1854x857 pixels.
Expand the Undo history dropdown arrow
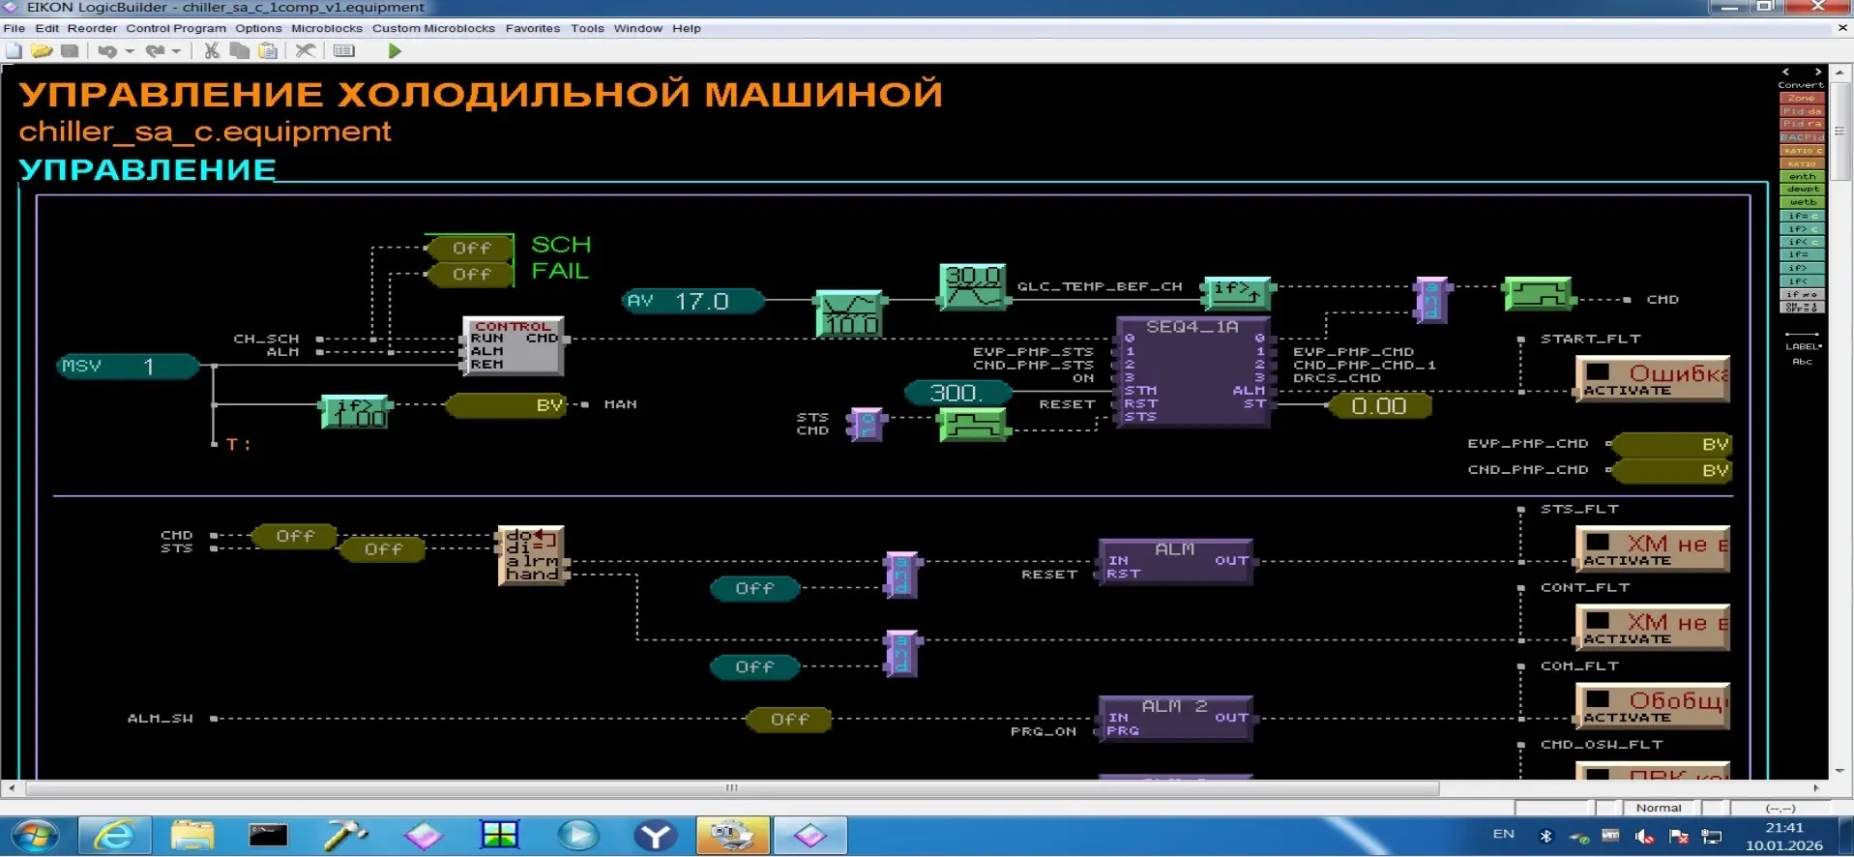(130, 51)
